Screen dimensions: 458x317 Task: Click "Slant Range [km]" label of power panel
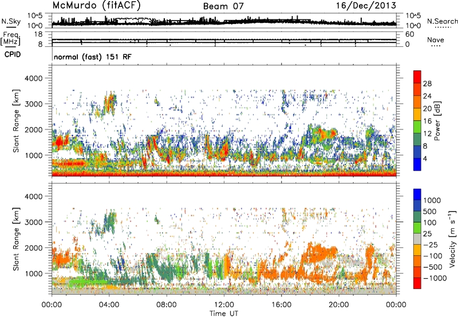[16, 121]
